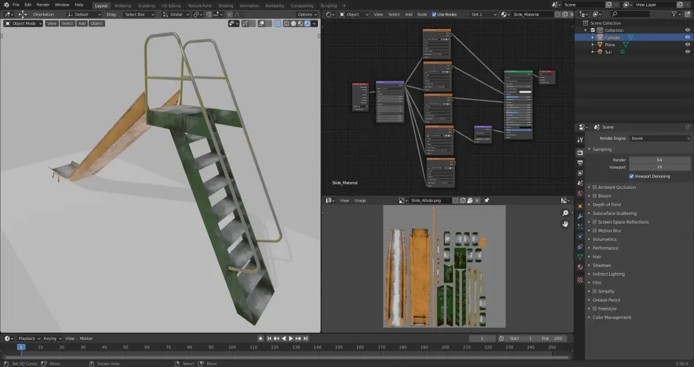Click the Add menu in 3D viewport header
694x367 pixels.
coord(82,24)
